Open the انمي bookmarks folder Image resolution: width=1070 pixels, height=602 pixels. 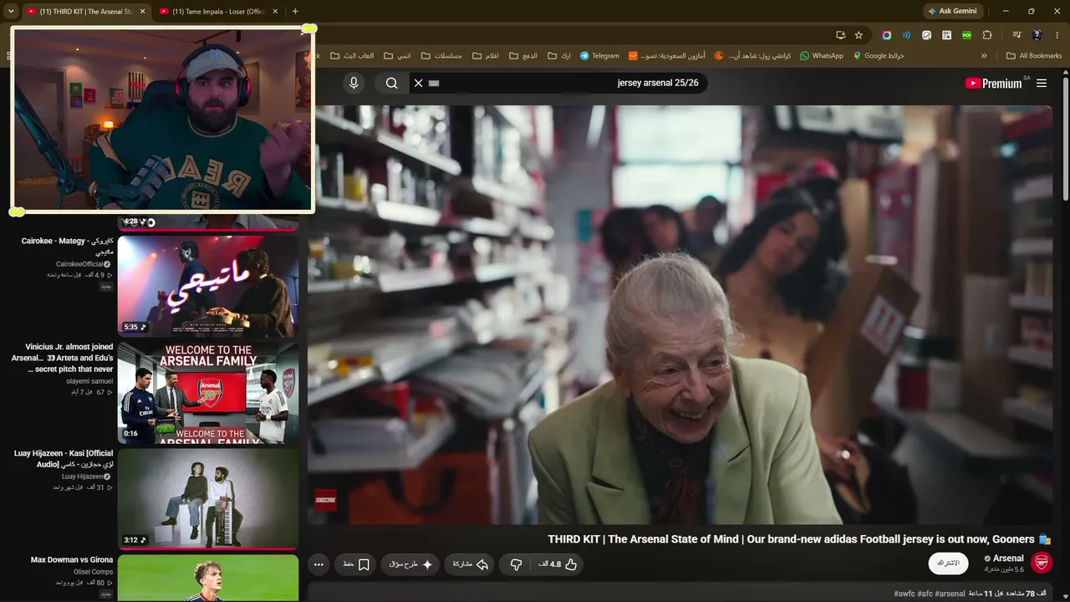click(x=397, y=56)
